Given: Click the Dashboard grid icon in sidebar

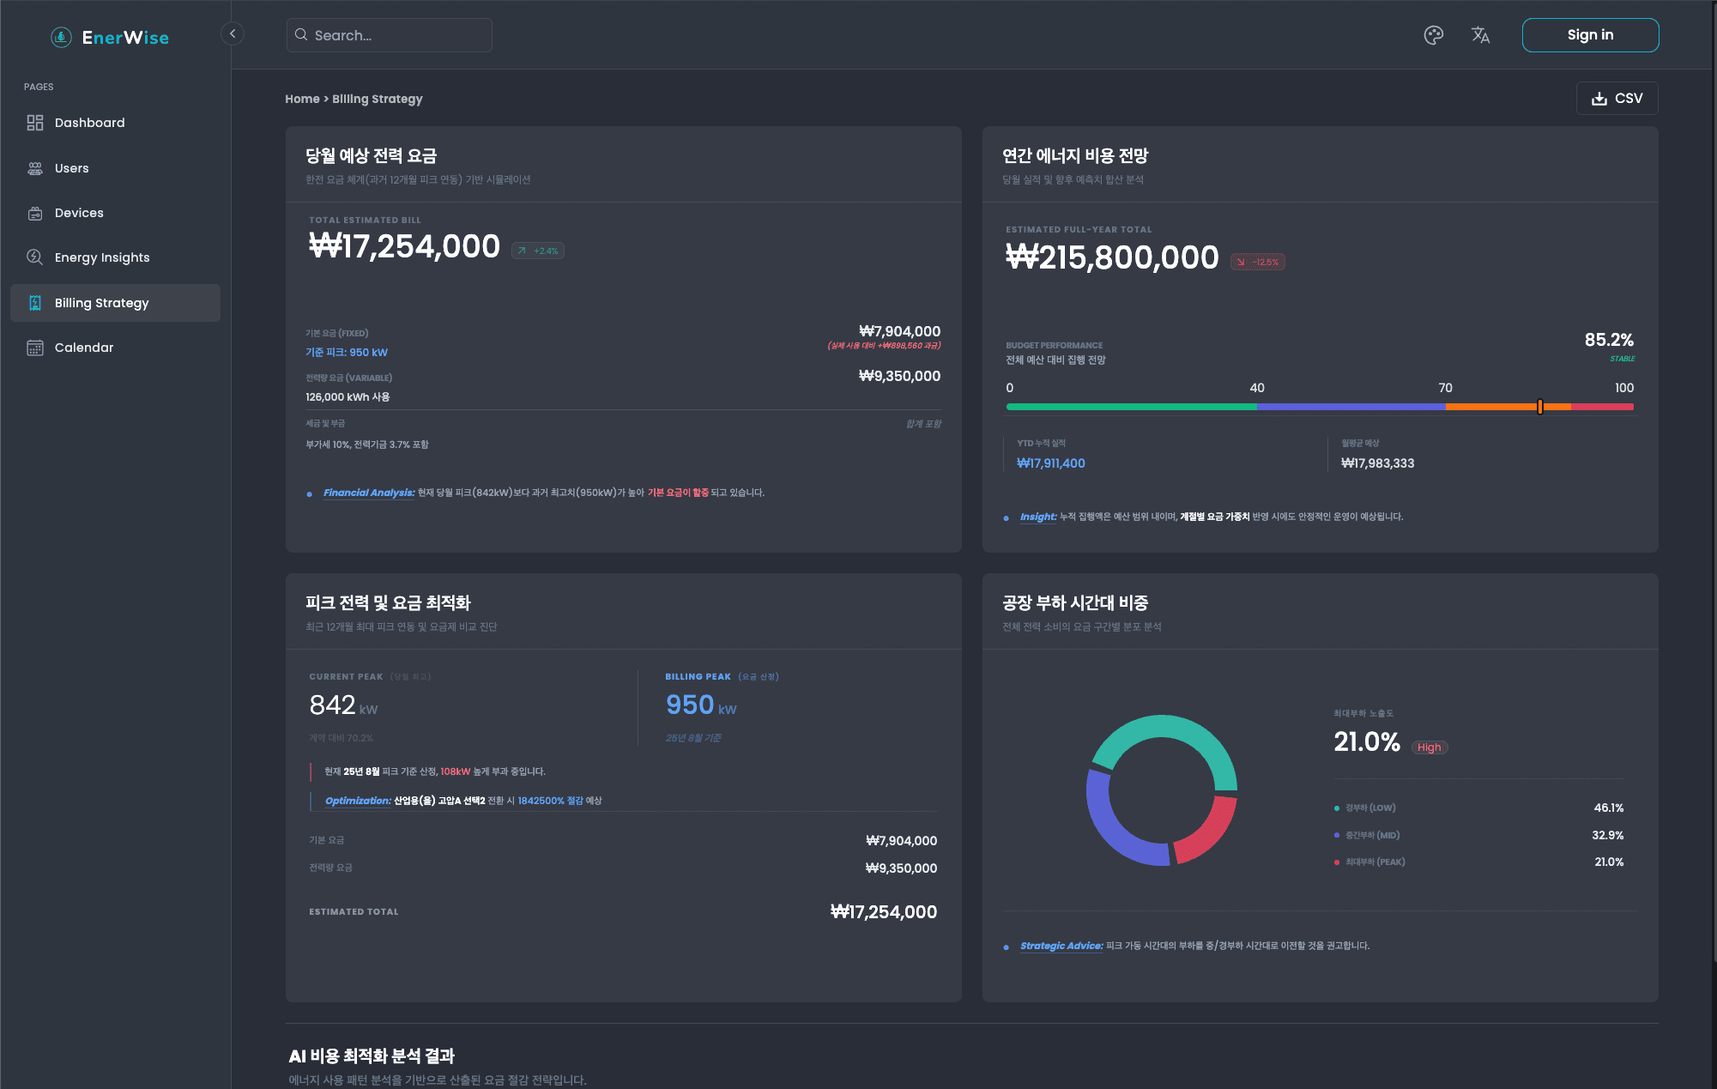Looking at the screenshot, I should [x=35, y=123].
